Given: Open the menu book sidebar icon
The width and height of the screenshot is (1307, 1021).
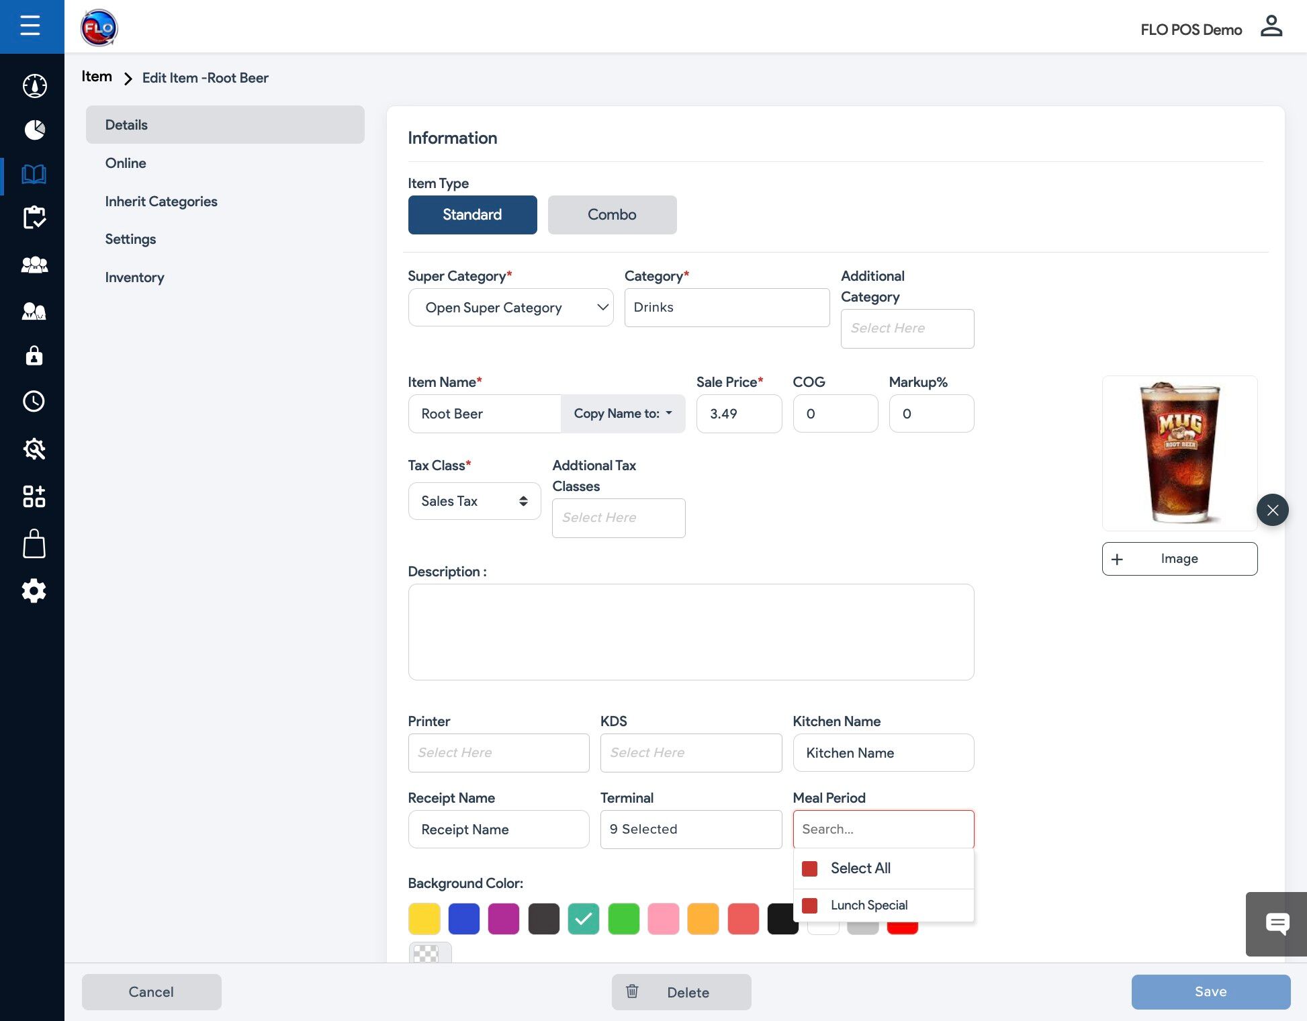Looking at the screenshot, I should click(34, 175).
